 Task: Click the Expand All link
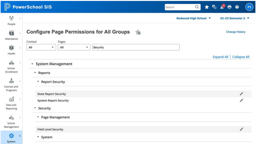(220, 57)
